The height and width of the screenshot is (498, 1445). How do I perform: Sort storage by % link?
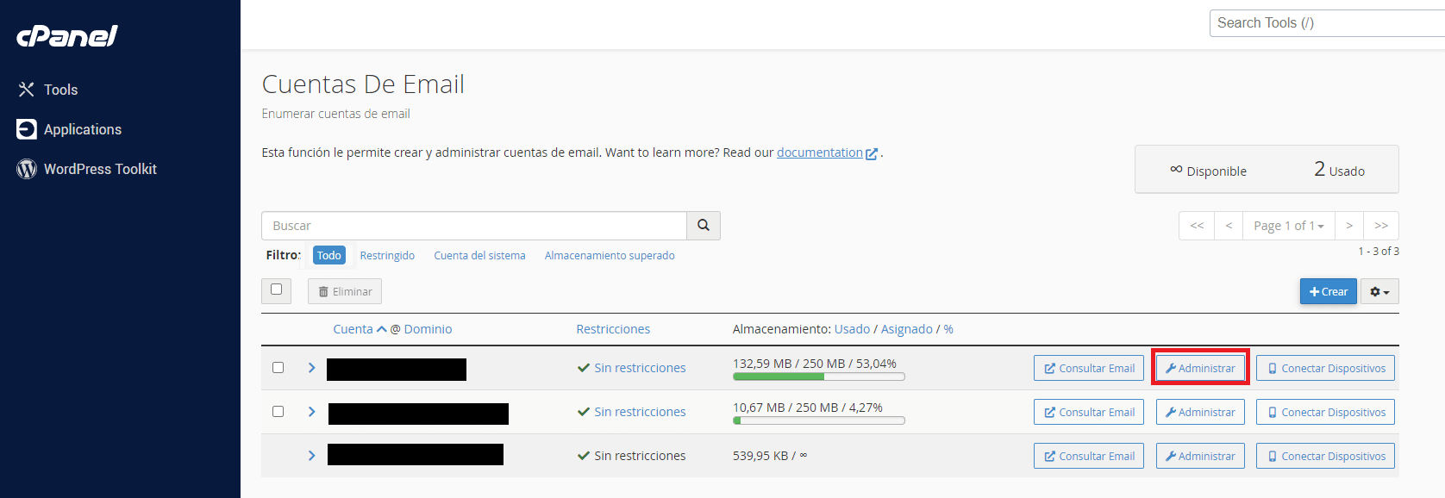click(948, 329)
